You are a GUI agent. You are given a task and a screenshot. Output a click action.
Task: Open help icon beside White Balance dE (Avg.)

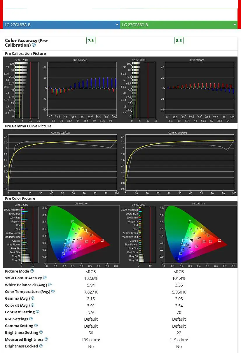[50, 285]
